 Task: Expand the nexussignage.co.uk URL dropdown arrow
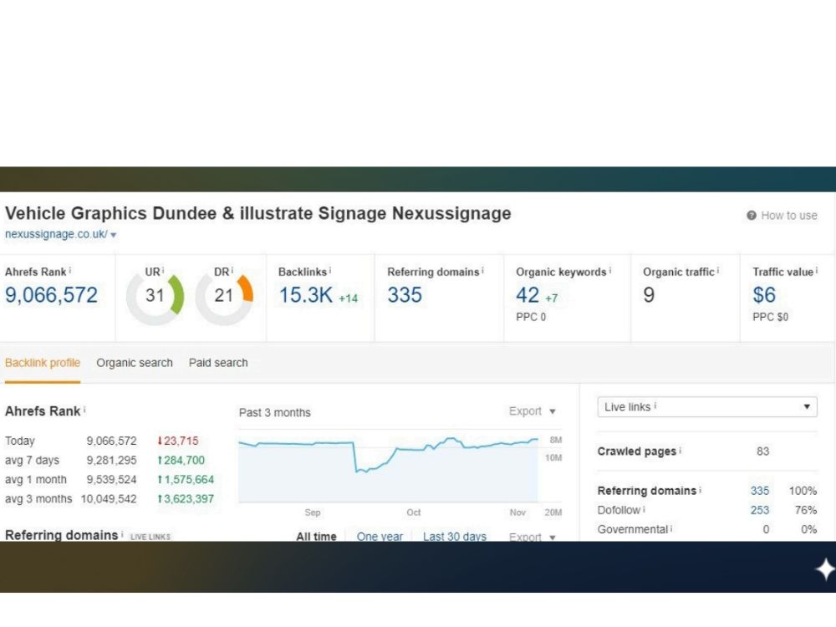pos(113,235)
